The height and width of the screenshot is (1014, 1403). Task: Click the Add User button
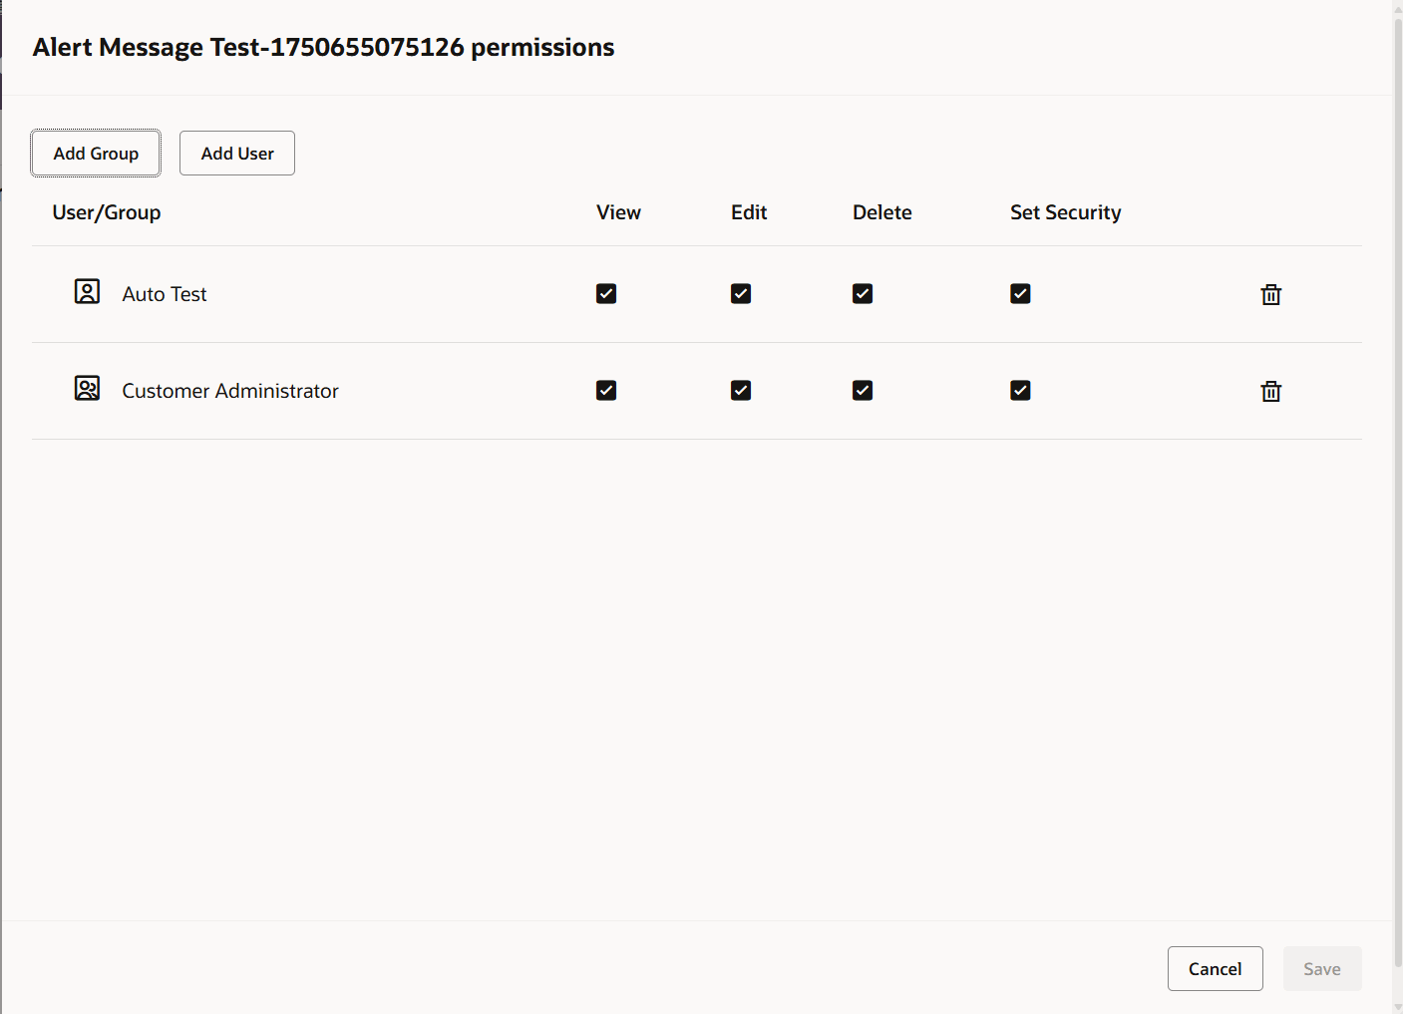pos(237,154)
